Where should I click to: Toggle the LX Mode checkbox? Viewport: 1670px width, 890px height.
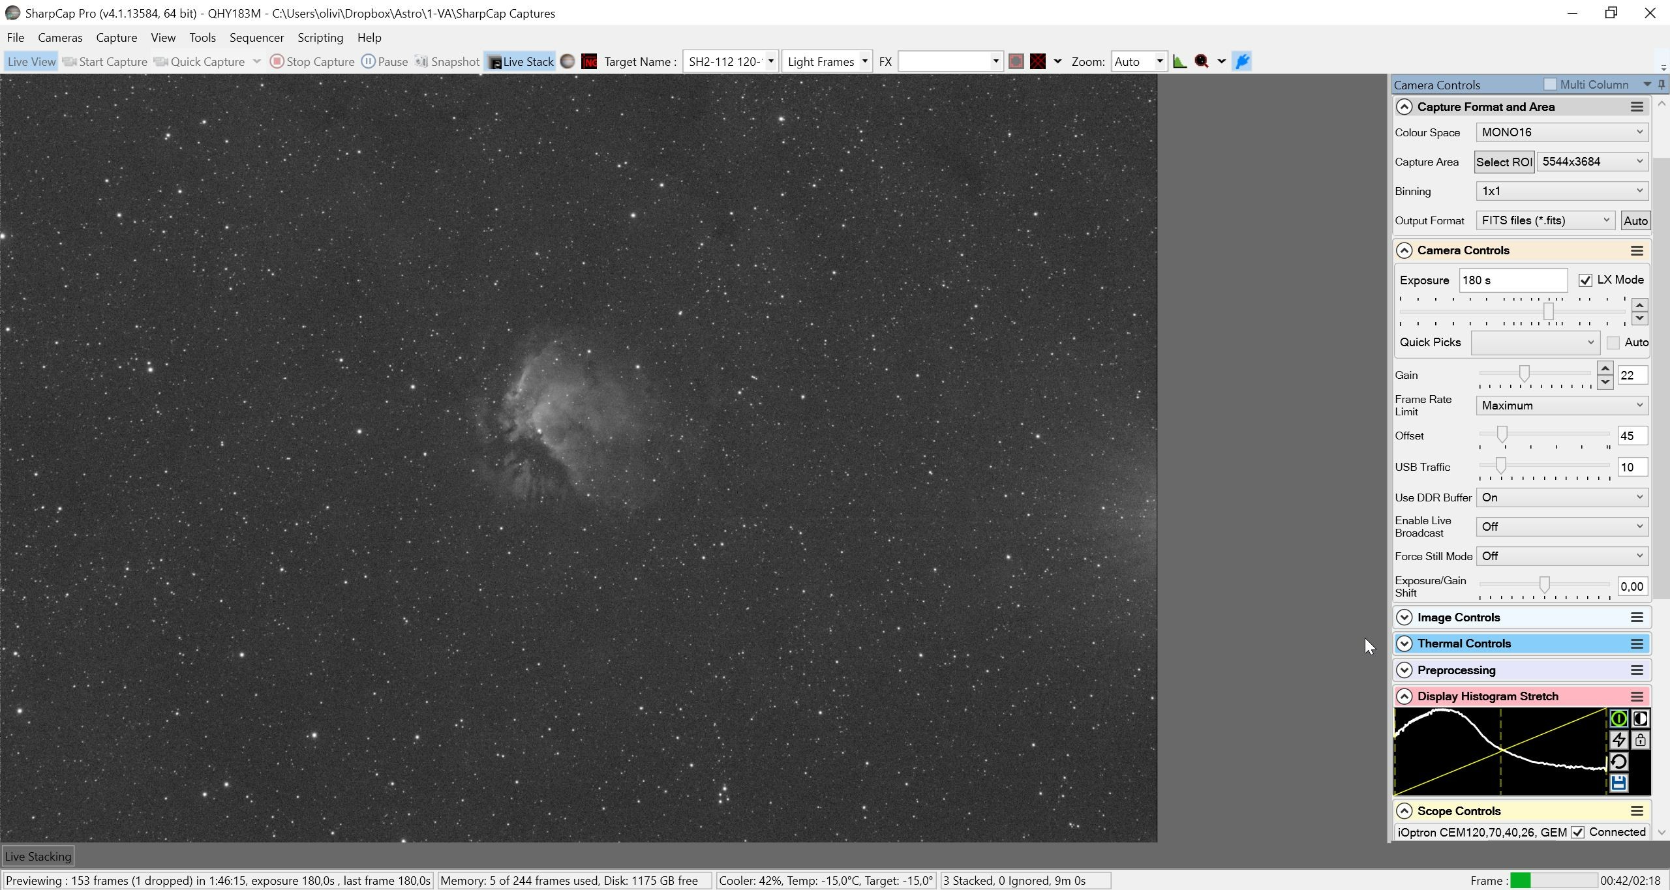(1585, 280)
